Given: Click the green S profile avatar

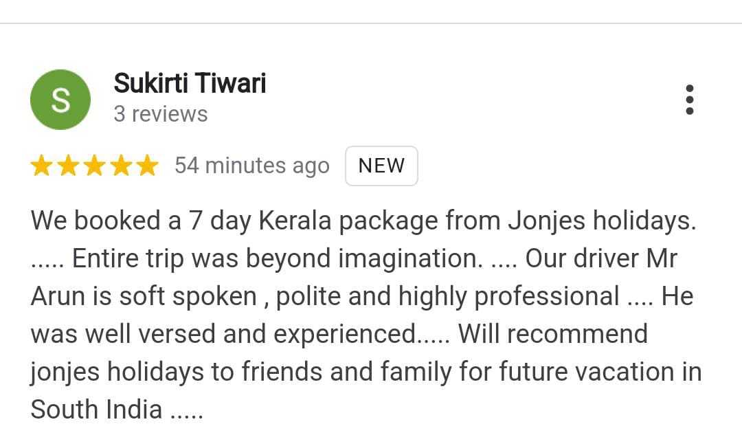Looking at the screenshot, I should (x=60, y=100).
